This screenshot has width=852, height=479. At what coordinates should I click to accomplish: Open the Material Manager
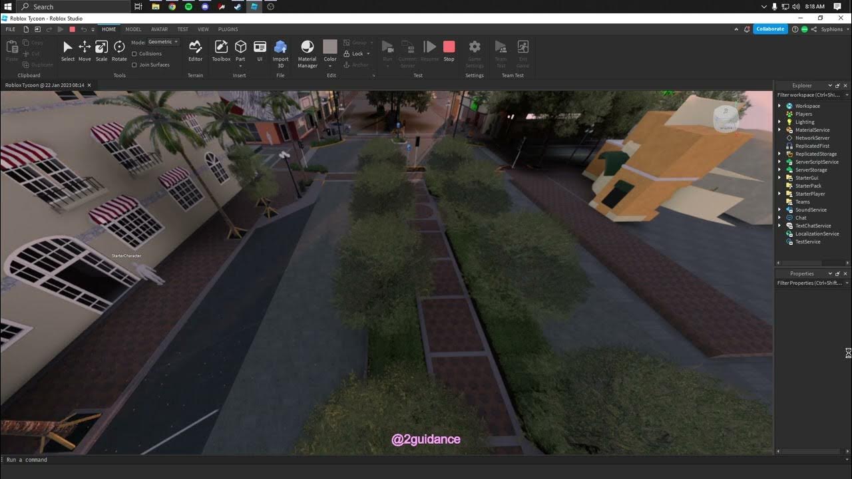click(x=308, y=54)
